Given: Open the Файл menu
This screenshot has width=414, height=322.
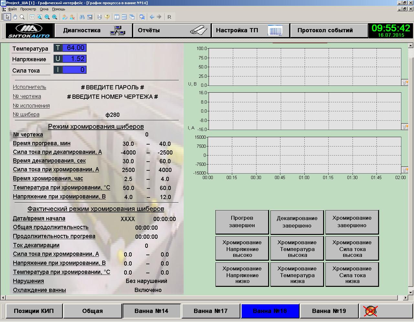Looking at the screenshot, I should coord(12,9).
